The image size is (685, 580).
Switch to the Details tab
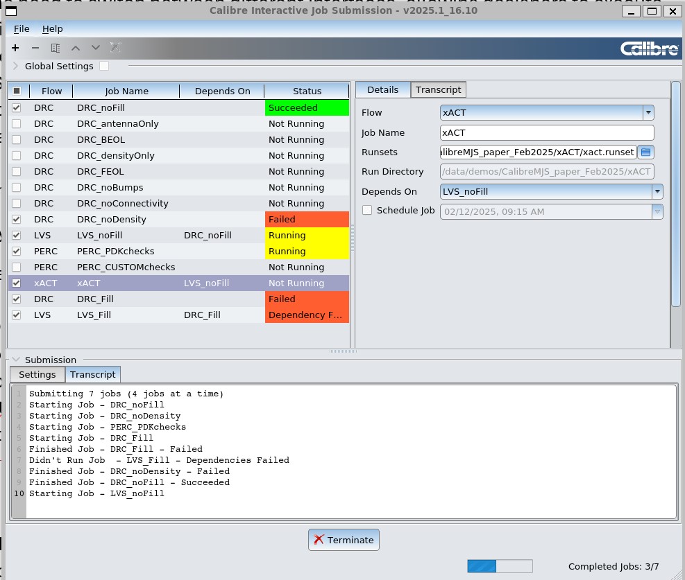382,90
